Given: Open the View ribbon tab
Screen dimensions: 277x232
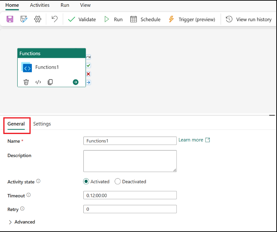Looking at the screenshot, I should click(x=85, y=5).
